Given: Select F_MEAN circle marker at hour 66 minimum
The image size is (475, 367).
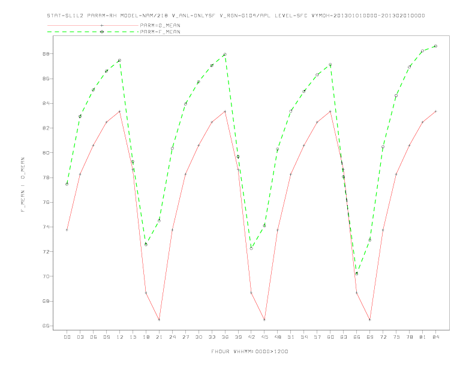Looking at the screenshot, I should pos(357,273).
